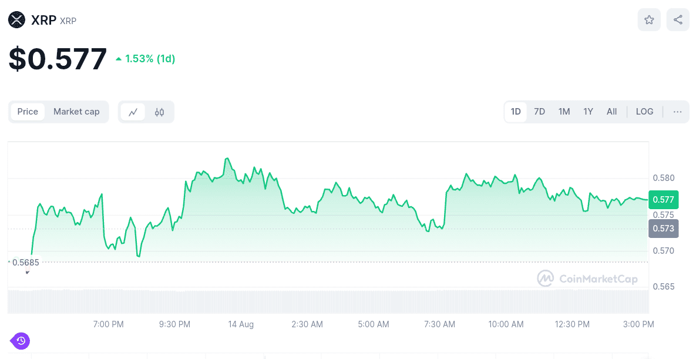The height and width of the screenshot is (359, 696).
Task: Click the All timeframe button
Action: tap(611, 111)
